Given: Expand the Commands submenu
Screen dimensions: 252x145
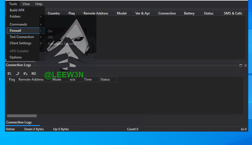Looking at the screenshot, I should 26,24.
